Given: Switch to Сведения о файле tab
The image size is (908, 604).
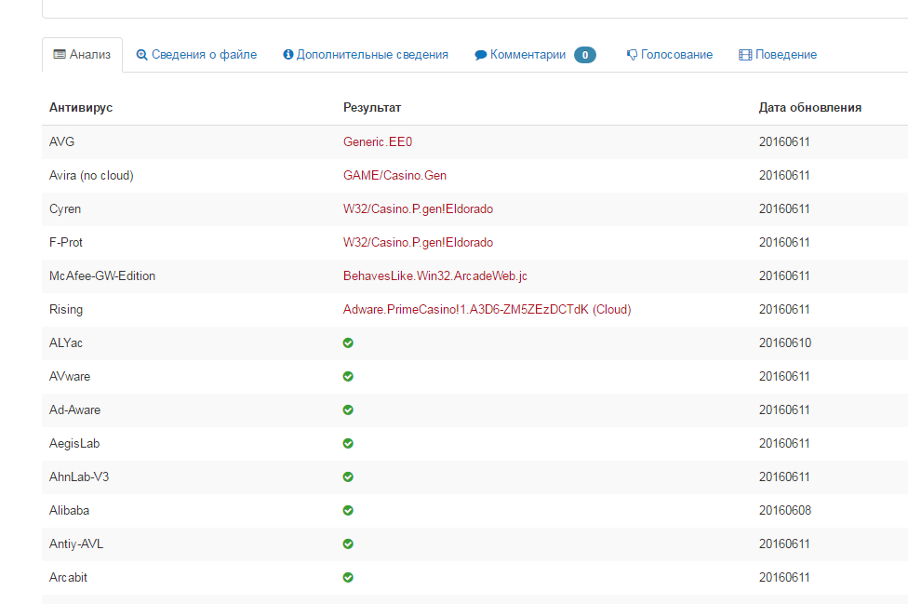Looking at the screenshot, I should pos(197,55).
